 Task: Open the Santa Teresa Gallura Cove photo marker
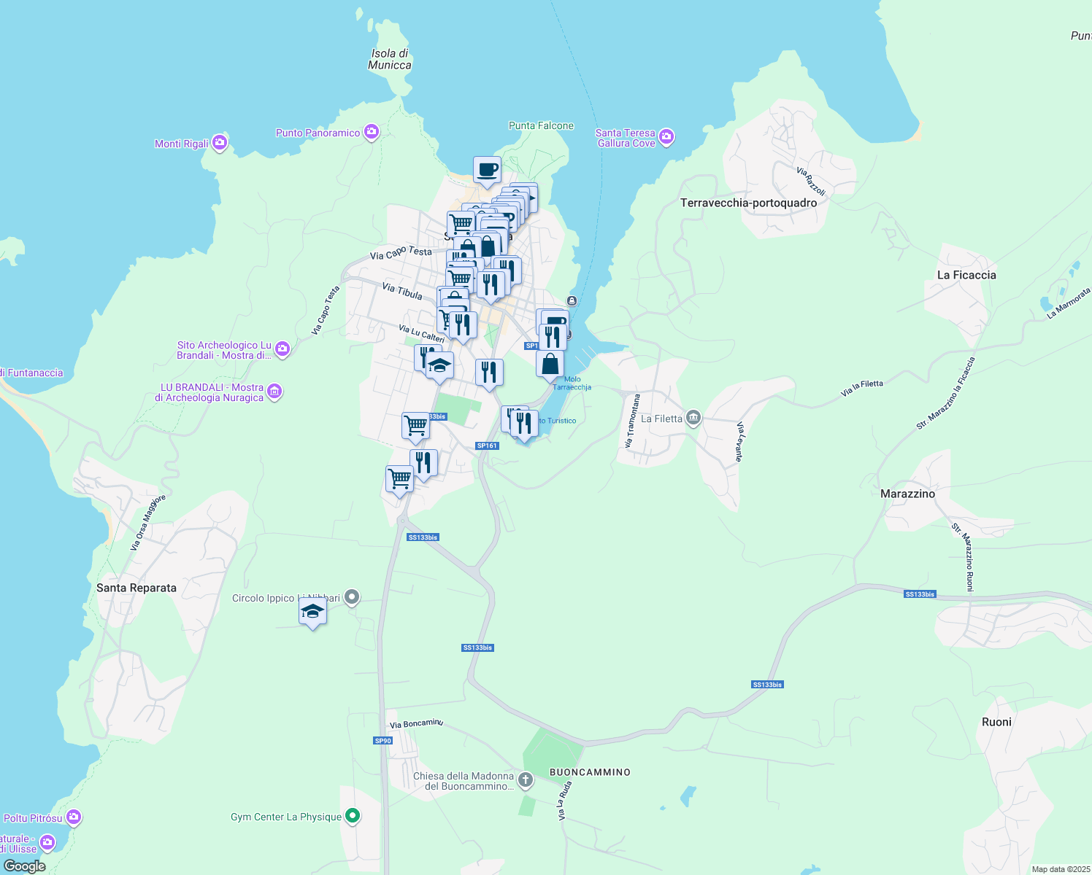coord(666,136)
